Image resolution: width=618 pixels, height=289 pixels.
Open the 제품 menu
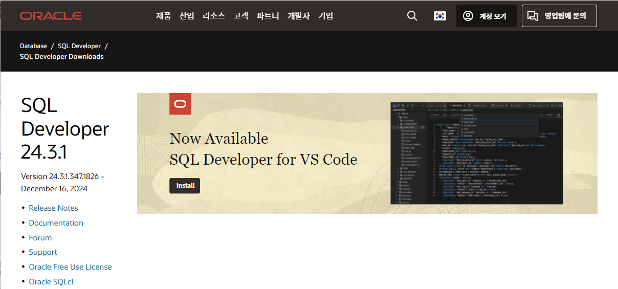[164, 16]
